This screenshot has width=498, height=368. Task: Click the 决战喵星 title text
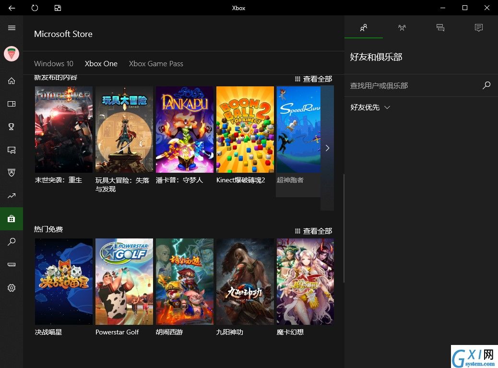(x=48, y=332)
